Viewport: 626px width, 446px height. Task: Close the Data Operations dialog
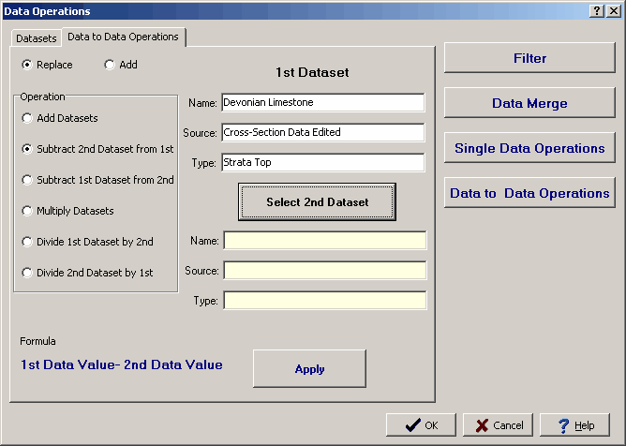point(613,10)
